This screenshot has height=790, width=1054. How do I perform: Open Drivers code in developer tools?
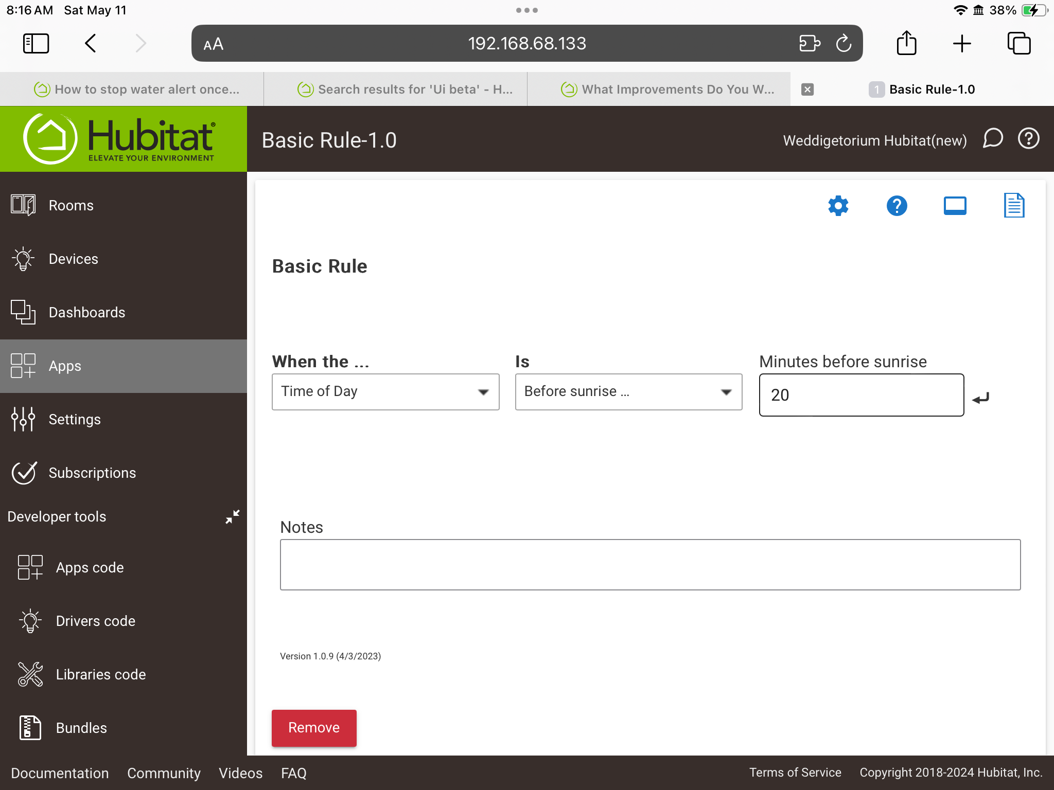coord(124,621)
